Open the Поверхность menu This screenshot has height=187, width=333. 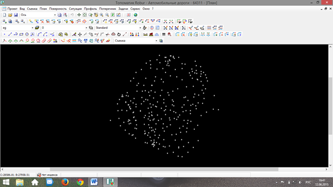[58, 9]
